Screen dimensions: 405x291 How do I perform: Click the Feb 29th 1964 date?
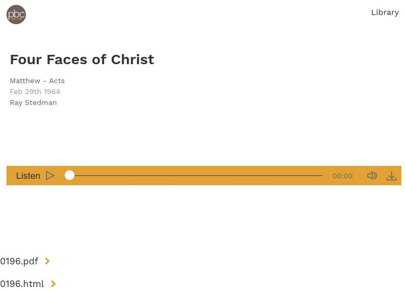[x=35, y=91]
